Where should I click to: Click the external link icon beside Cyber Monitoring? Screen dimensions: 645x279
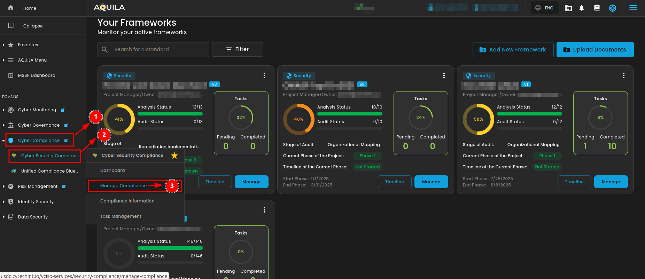pos(63,110)
